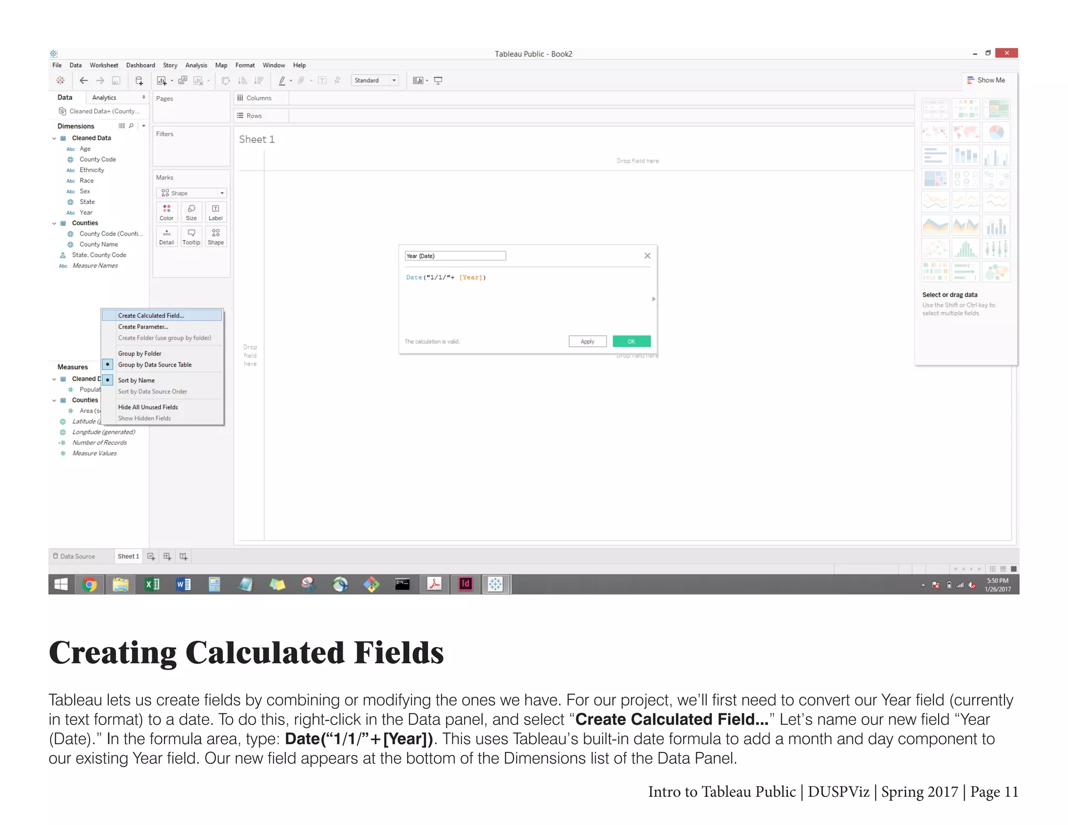Click the Apply button in calculation dialog
This screenshot has width=1068, height=825.
[x=587, y=342]
